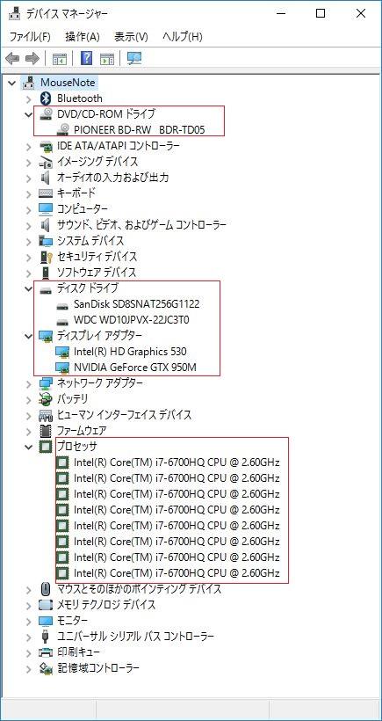Click the PIONEER BD-RW drive icon
Image resolution: width=382 pixels, height=721 pixels.
point(62,130)
